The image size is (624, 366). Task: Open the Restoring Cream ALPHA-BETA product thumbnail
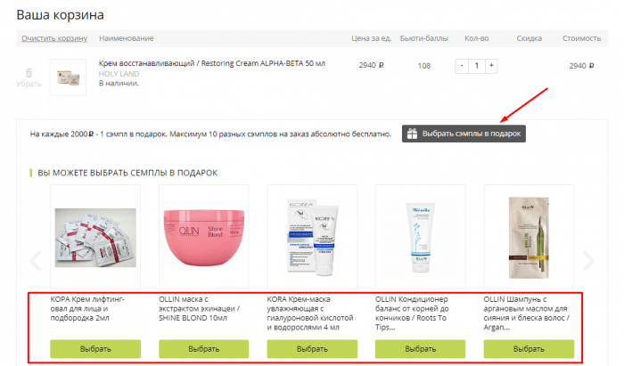tap(68, 77)
